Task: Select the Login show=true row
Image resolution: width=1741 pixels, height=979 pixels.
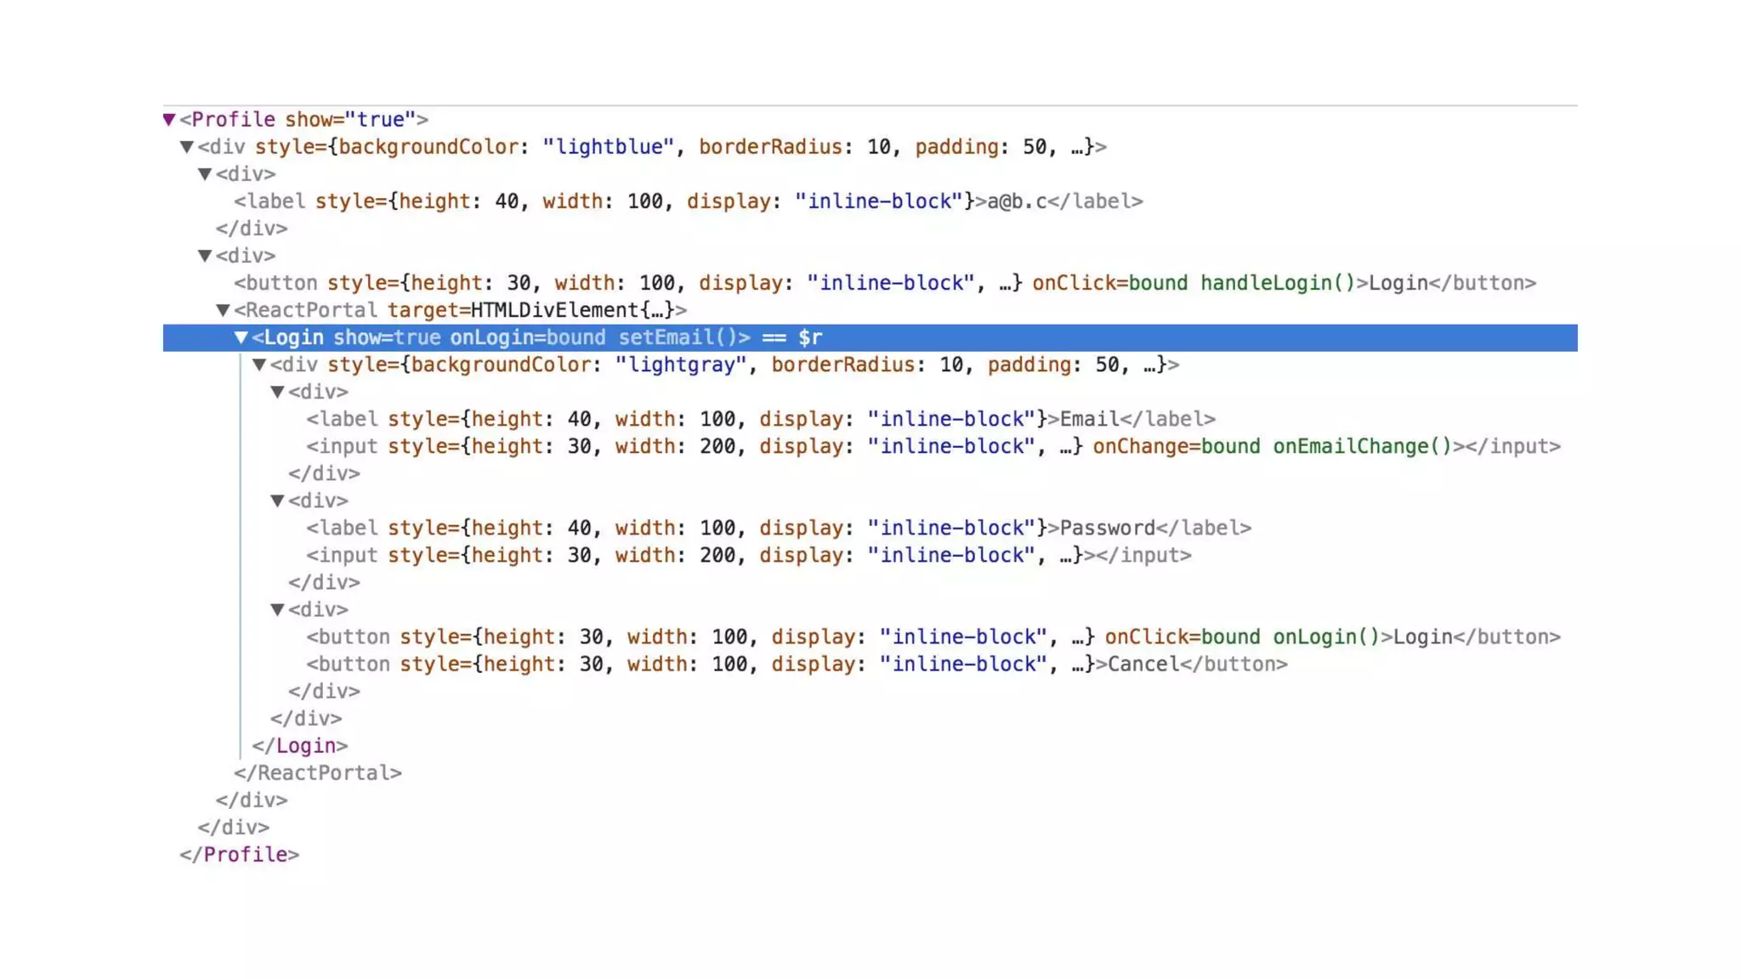Action: 870,337
